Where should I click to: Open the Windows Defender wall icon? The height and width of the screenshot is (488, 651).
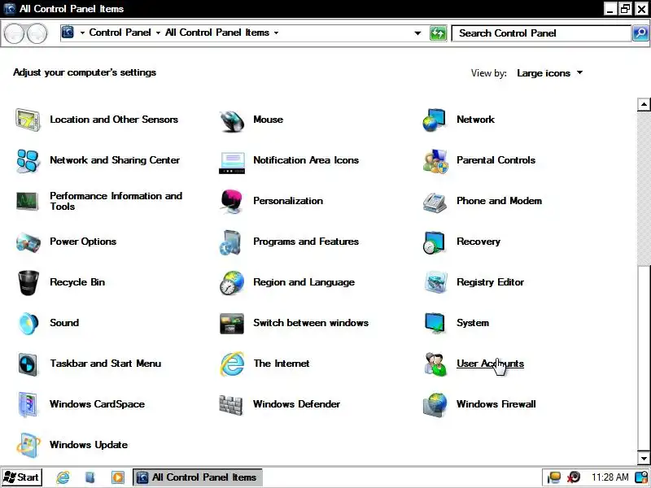coord(230,404)
